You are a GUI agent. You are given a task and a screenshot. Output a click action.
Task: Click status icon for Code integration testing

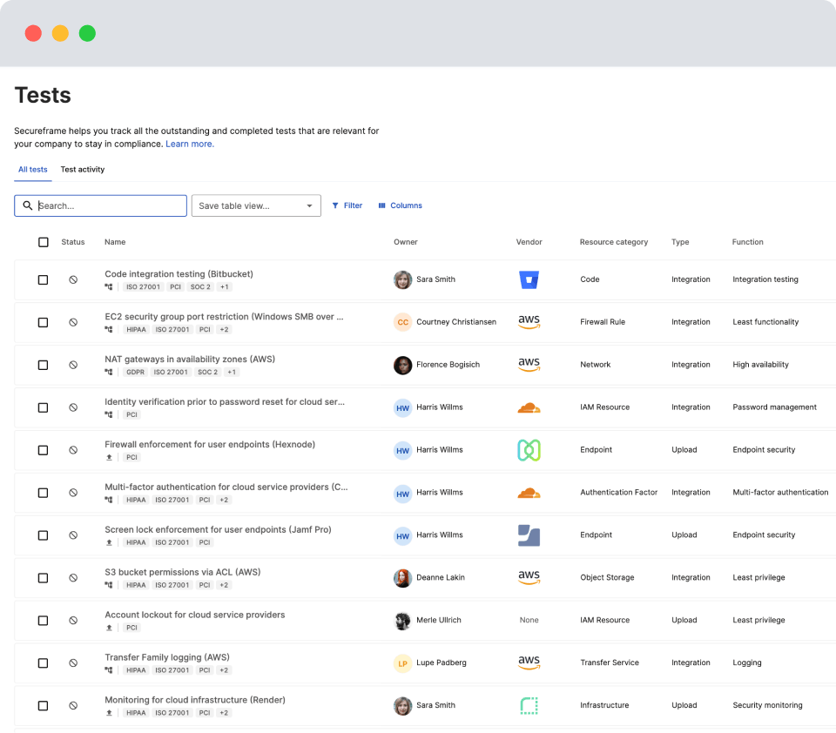point(73,279)
